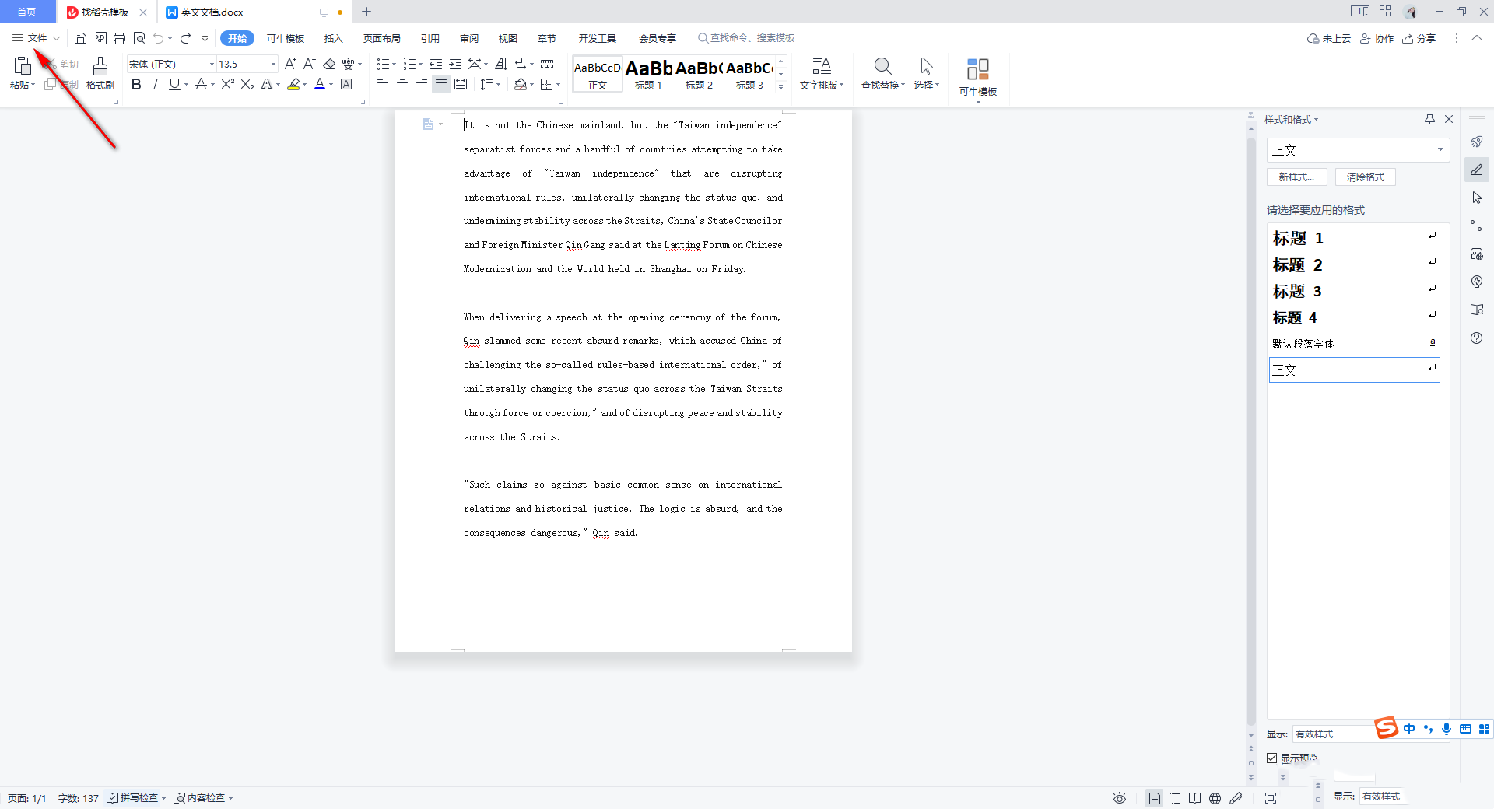Click the text highlight color swatch

[293, 85]
